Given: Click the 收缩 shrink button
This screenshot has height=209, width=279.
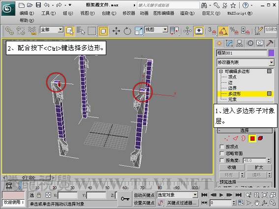Looking at the screenshot, I should (232, 167).
